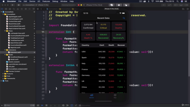This screenshot has height=107, width=190.
Task: Open the Apple menu
Action: [4, 1]
